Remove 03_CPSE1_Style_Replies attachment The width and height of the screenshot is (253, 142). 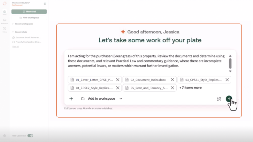[x=227, y=80]
